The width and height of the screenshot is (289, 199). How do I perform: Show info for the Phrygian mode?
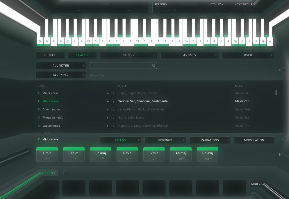tap(113, 117)
